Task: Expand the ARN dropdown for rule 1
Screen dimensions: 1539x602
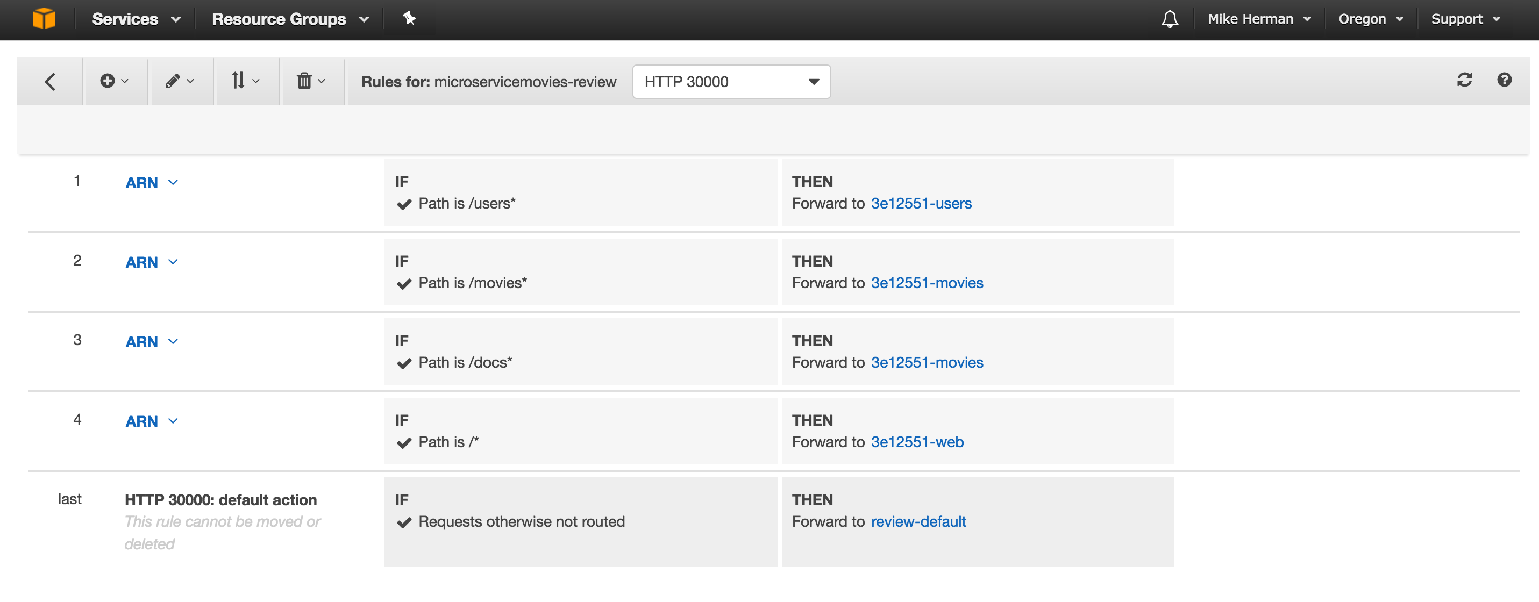Action: point(152,183)
